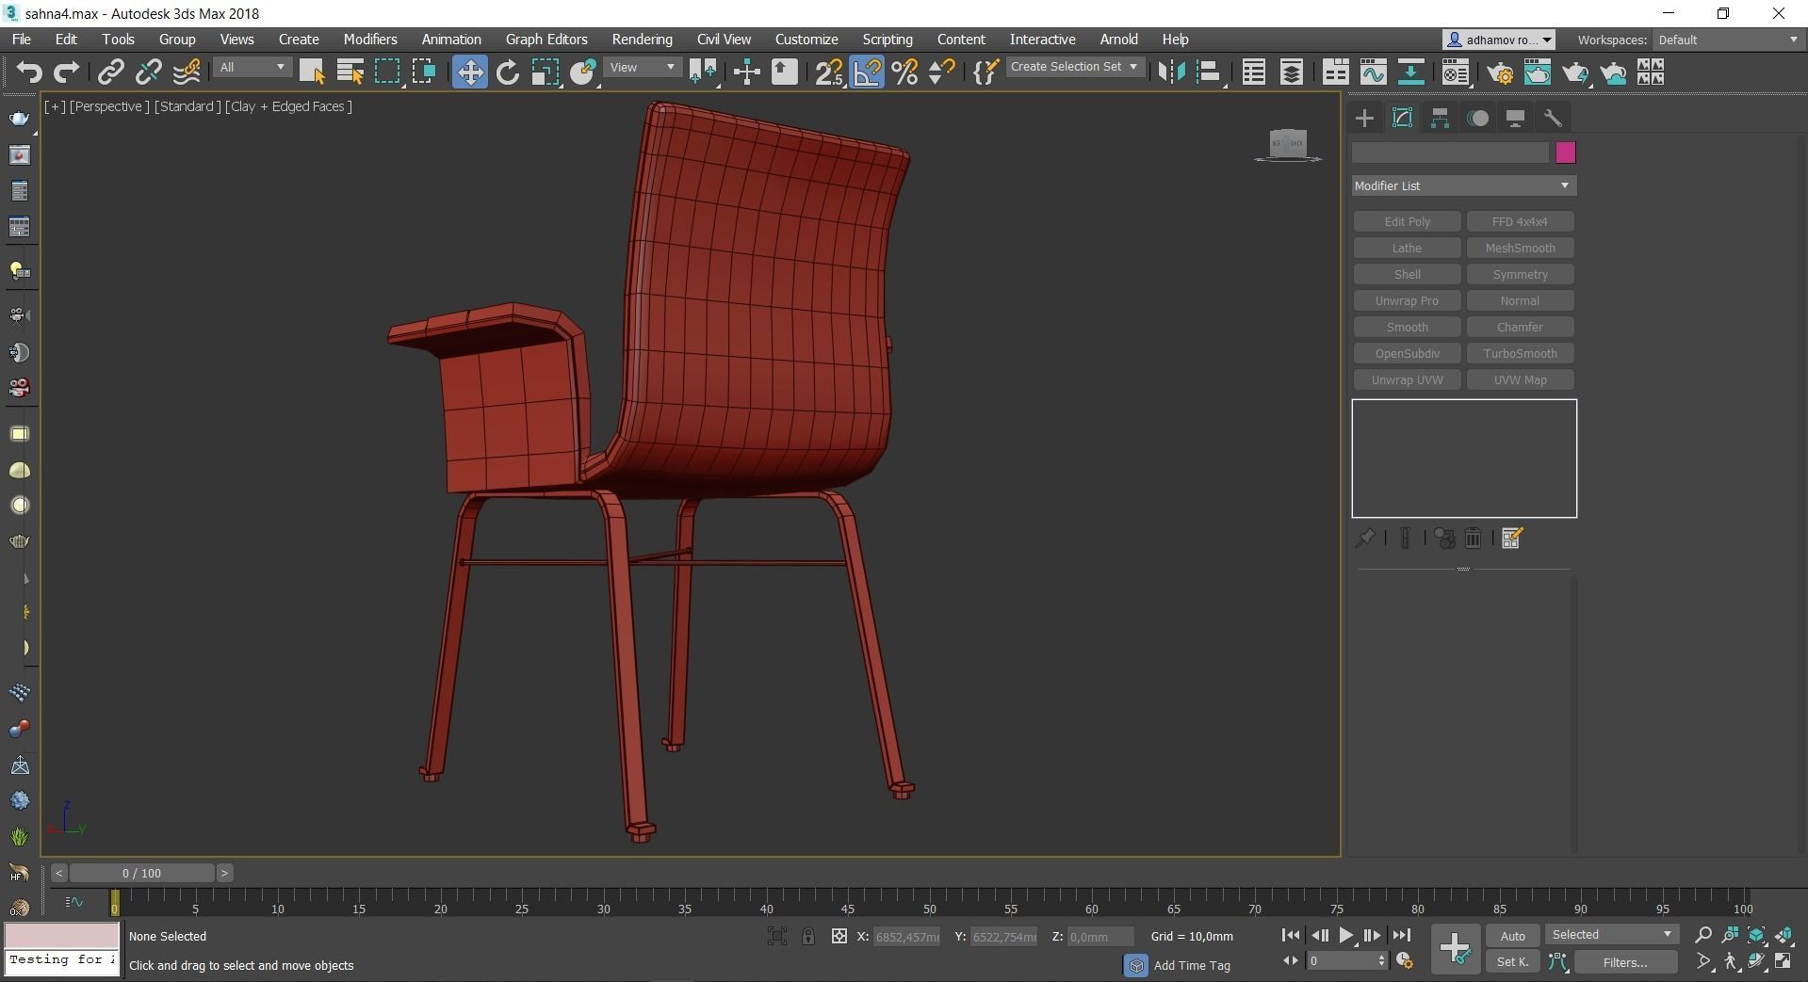Open the Curve Editor icon
The height and width of the screenshot is (982, 1808).
click(1373, 72)
